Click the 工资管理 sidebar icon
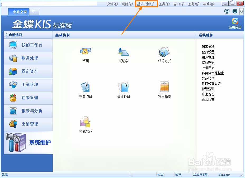The image size is (245, 178). [13, 85]
